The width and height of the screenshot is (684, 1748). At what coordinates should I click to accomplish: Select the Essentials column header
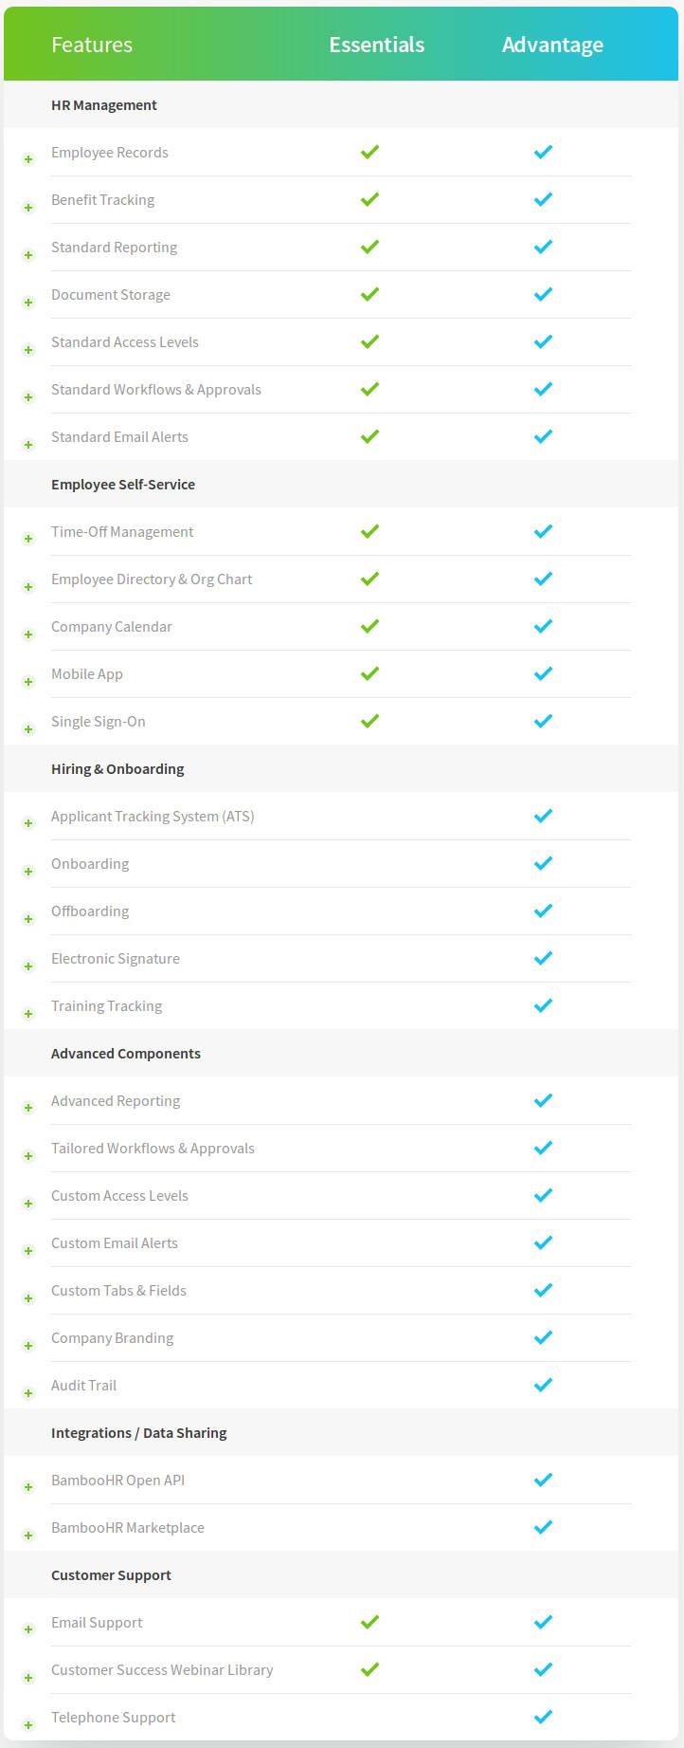tap(377, 44)
